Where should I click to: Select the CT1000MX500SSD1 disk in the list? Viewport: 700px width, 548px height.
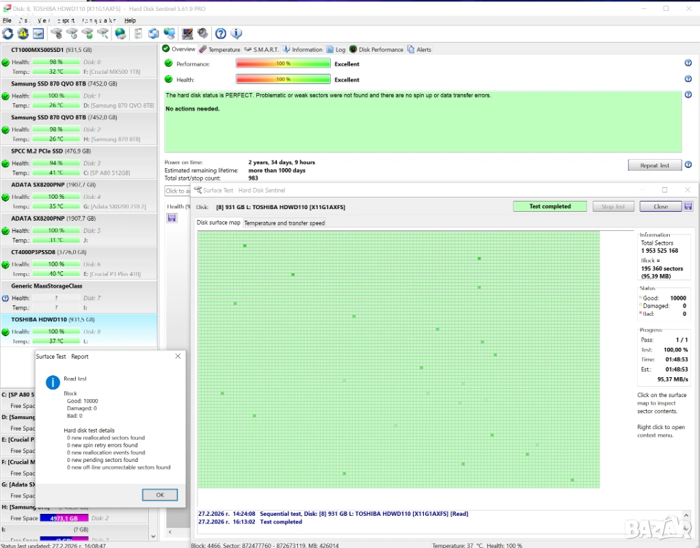click(x=38, y=50)
